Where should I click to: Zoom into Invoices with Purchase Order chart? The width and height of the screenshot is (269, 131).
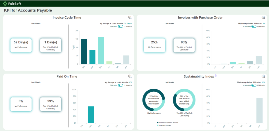pos(263,17)
